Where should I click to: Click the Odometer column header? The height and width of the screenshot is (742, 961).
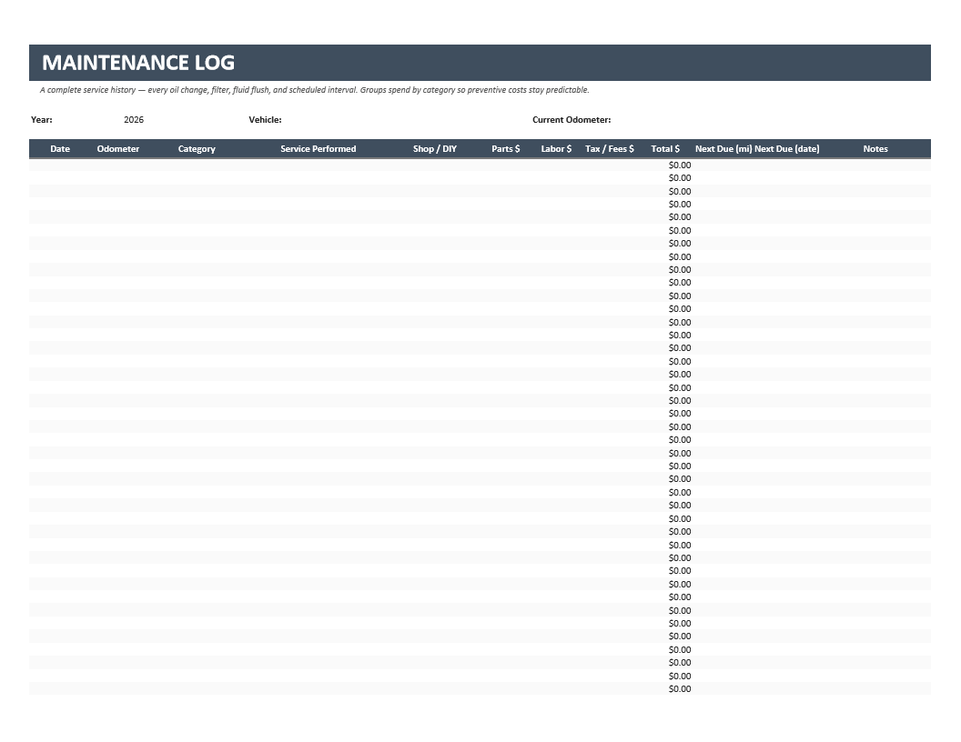pyautogui.click(x=118, y=149)
